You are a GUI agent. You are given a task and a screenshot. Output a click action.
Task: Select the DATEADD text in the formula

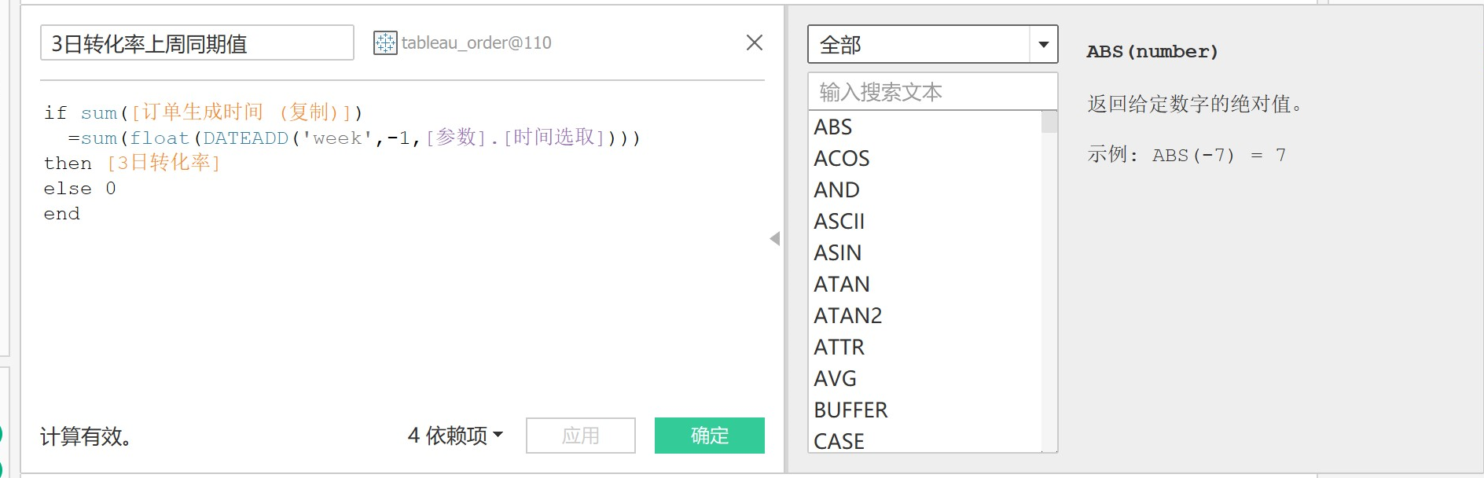[x=246, y=137]
